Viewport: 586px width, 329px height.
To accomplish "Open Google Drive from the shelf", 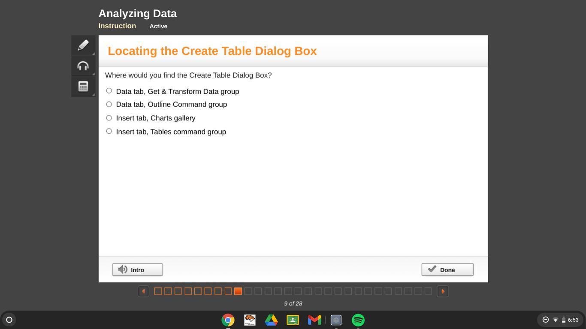I will pos(271,320).
